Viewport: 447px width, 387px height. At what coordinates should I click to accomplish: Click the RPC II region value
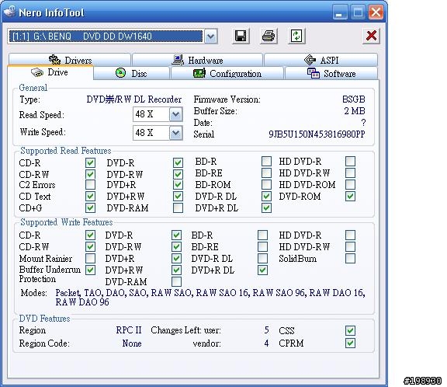129,330
